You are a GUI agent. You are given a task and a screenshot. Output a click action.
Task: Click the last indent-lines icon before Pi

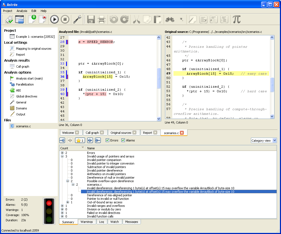[224, 19]
